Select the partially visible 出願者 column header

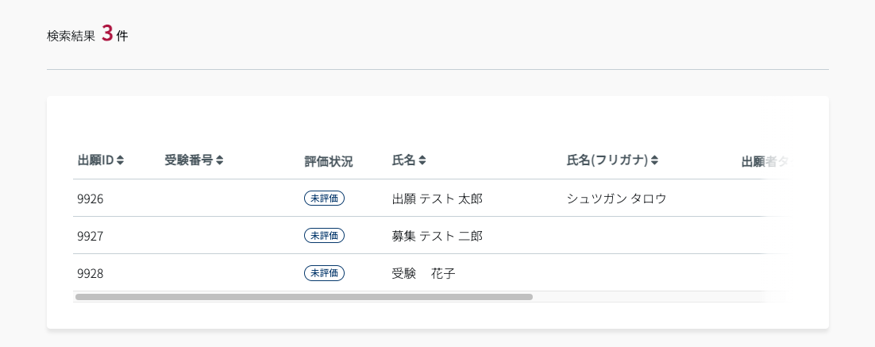point(767,162)
